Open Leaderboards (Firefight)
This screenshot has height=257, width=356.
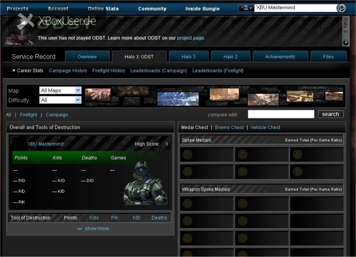(218, 70)
